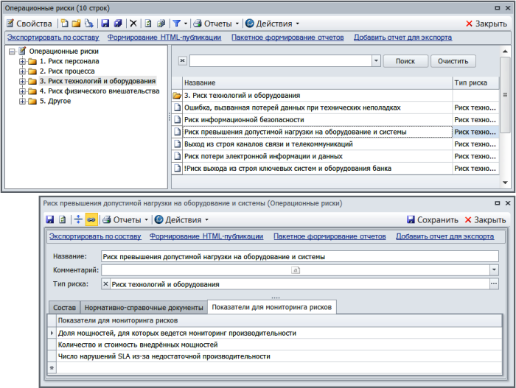Toggle the highlighted link icon in card toolbar

(91, 219)
